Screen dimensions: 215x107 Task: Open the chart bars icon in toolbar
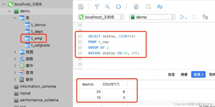point(160,6)
